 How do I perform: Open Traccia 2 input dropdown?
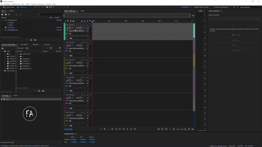pyautogui.click(x=77, y=48)
